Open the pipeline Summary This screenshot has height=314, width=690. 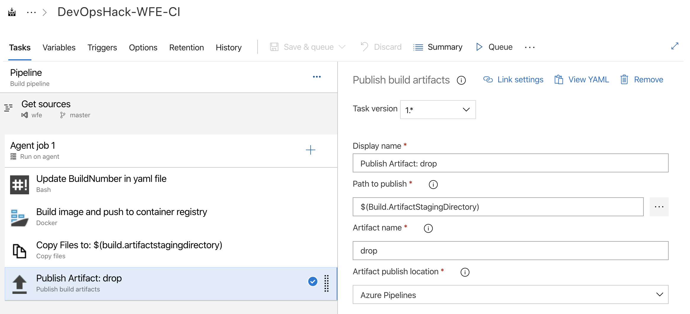tap(445, 47)
